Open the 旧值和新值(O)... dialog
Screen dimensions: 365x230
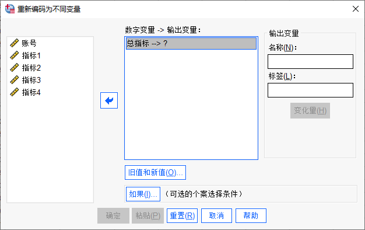click(155, 172)
